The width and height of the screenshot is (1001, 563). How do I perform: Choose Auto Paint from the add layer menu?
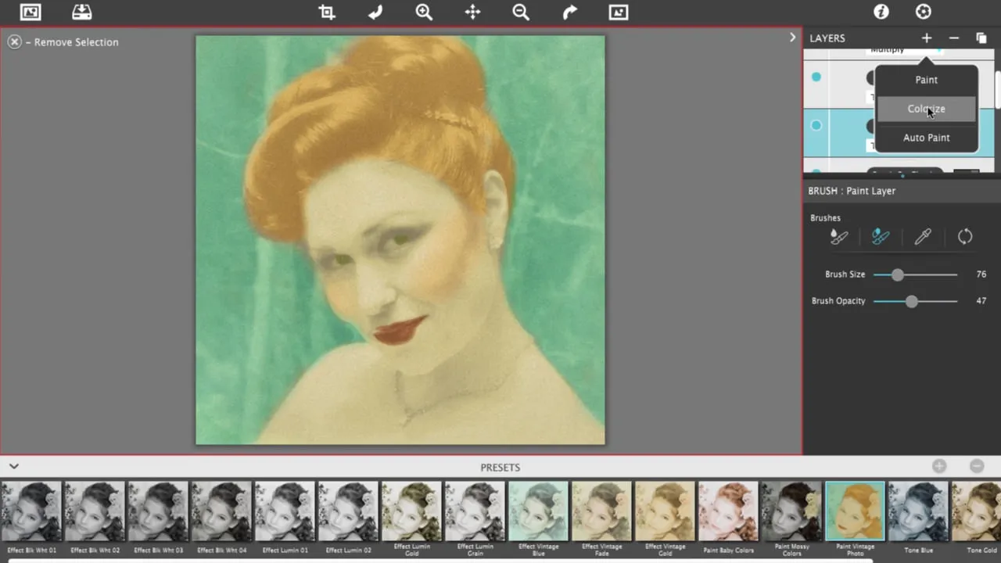[x=927, y=138]
